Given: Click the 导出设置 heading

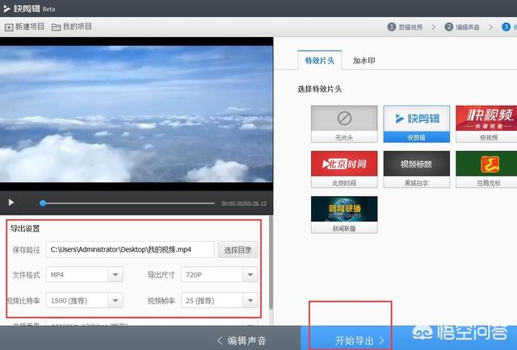Looking at the screenshot, I should point(25,228).
